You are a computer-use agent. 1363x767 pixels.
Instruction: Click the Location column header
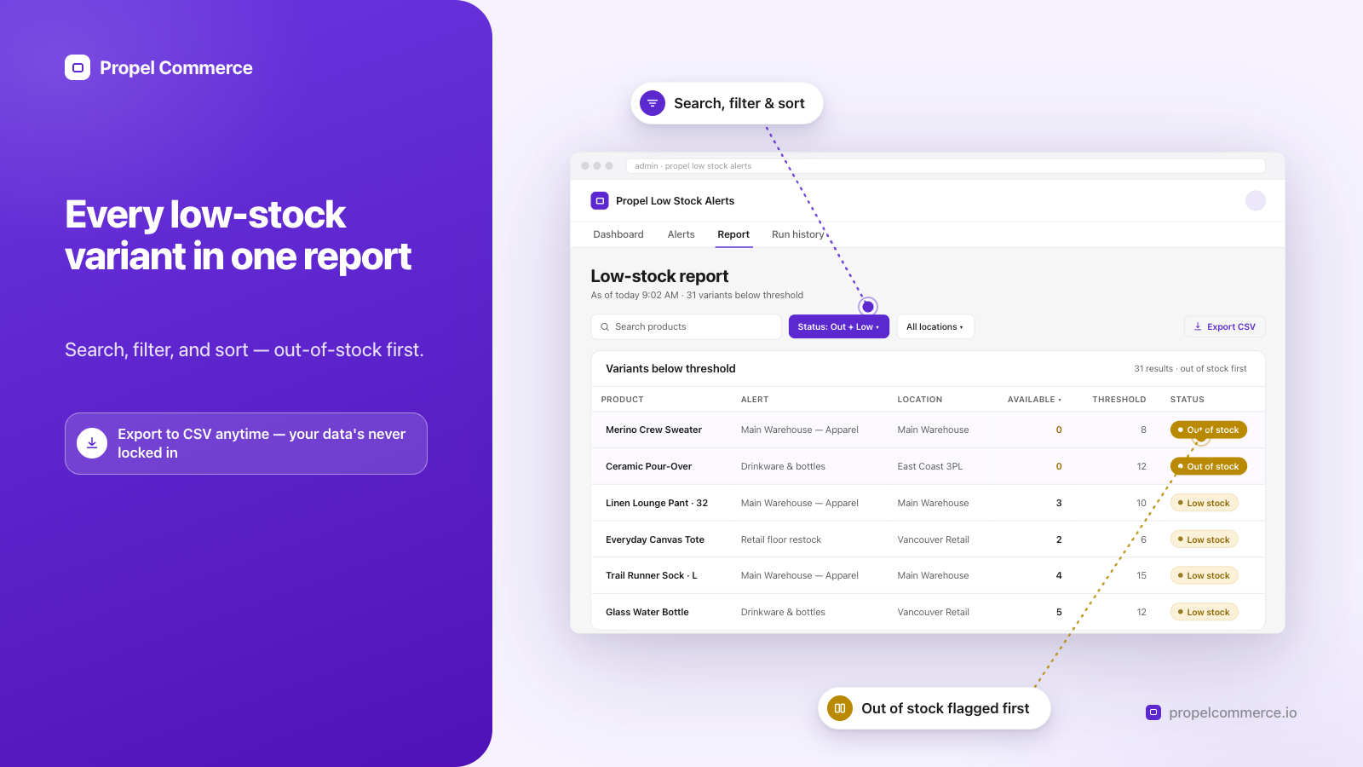point(919,399)
